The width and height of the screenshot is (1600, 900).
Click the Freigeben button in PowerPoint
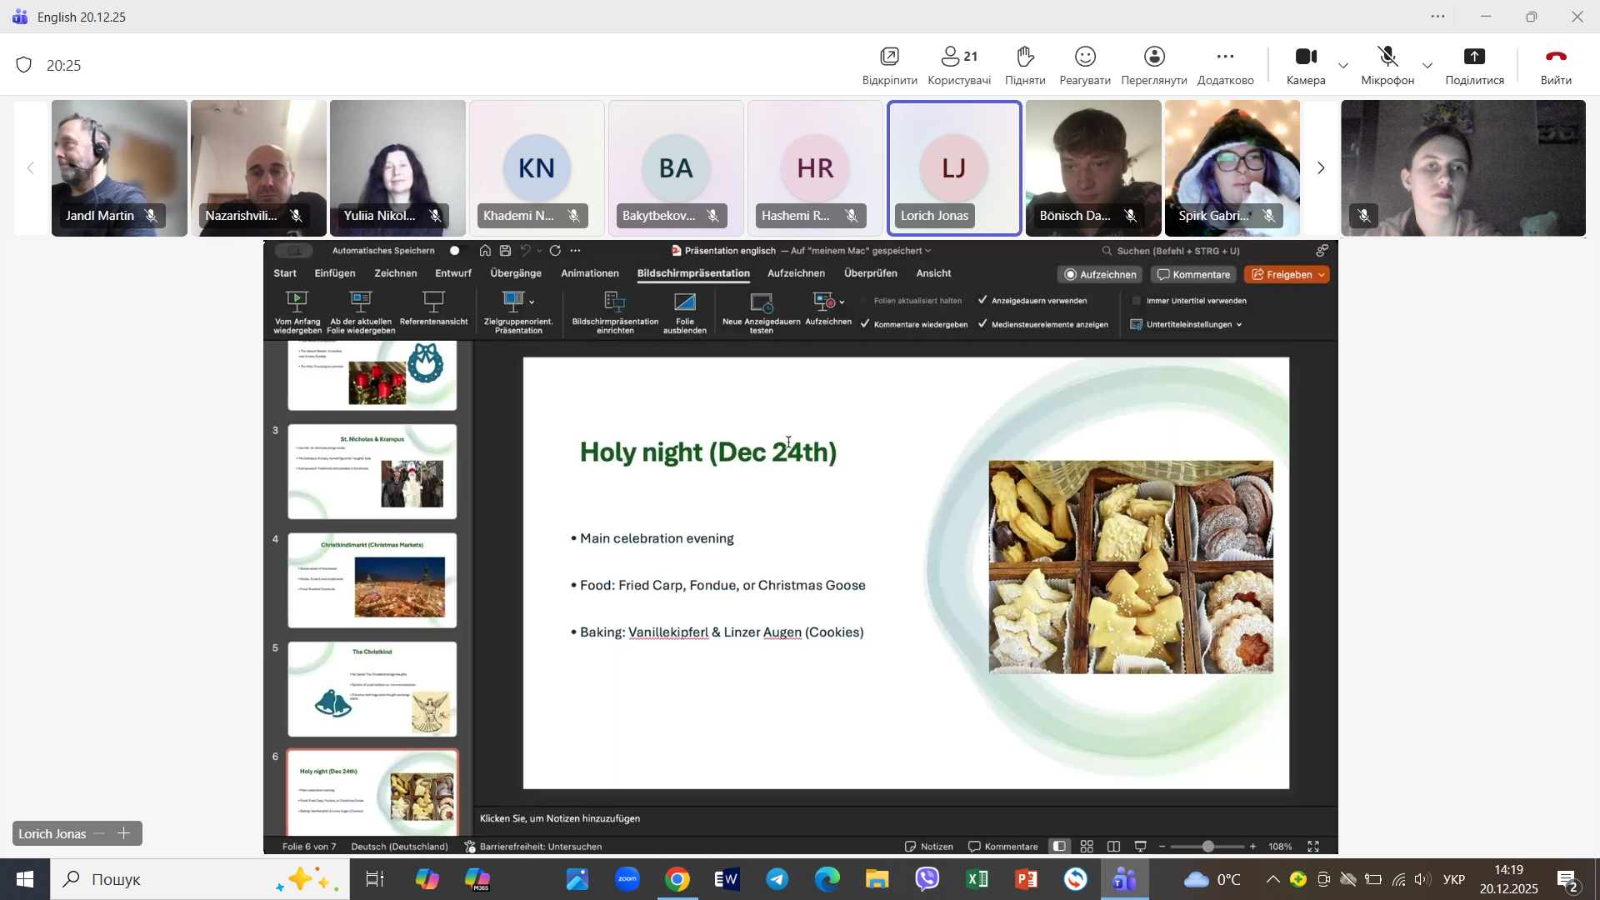pos(1282,274)
